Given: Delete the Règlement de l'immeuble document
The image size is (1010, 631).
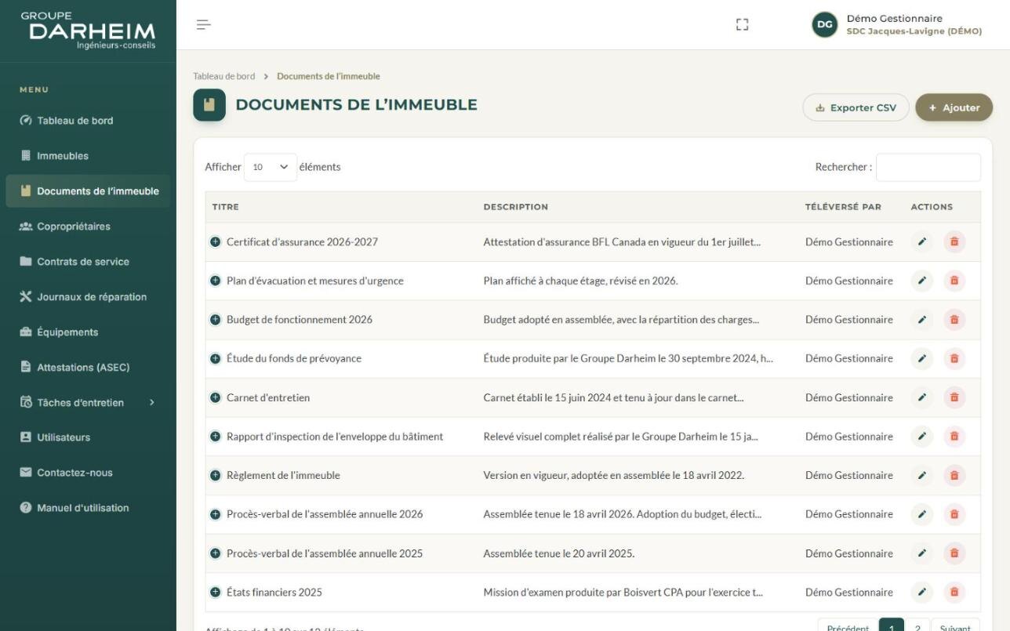Looking at the screenshot, I should coord(954,476).
